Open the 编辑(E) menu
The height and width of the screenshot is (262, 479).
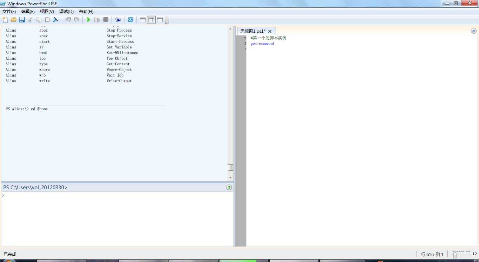28,12
